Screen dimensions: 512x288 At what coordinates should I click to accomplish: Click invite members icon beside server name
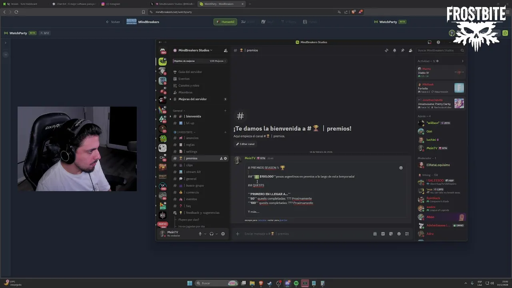click(x=226, y=50)
